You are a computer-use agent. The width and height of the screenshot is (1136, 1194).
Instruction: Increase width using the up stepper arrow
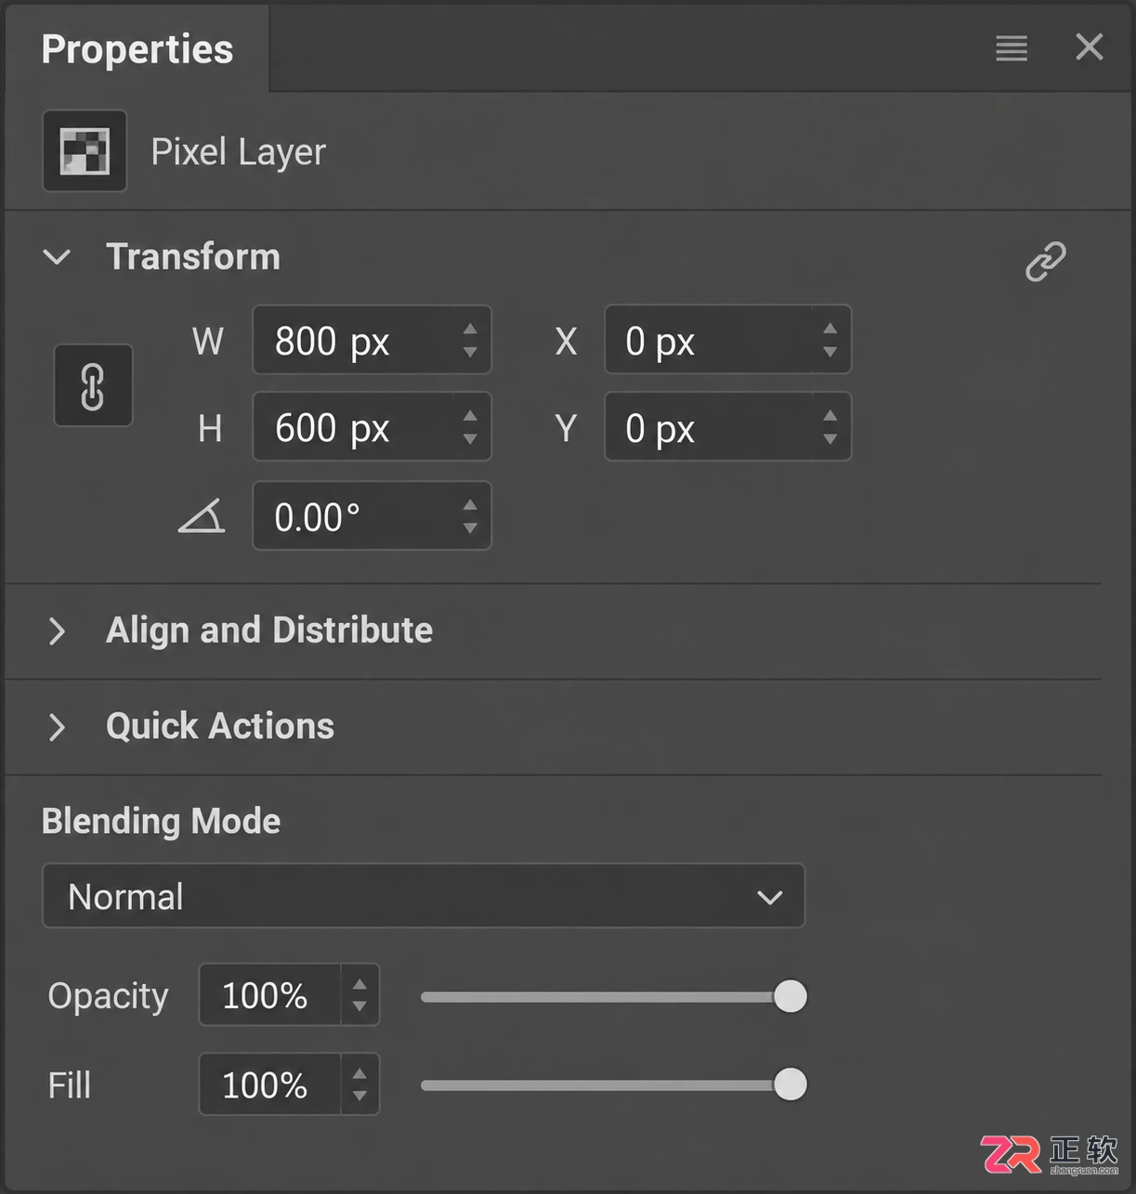pos(470,329)
